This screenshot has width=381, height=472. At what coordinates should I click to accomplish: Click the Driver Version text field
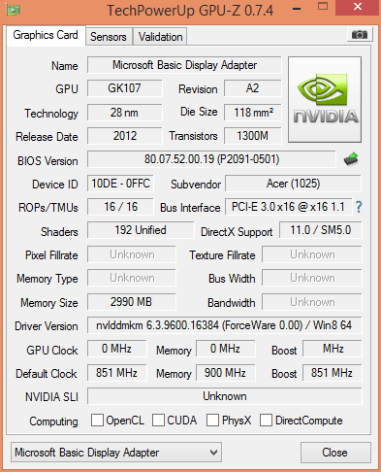[224, 325]
